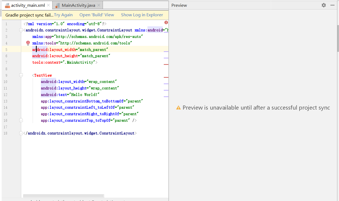Click layout_constraintLeft_toLeftOf attribute

point(78,107)
